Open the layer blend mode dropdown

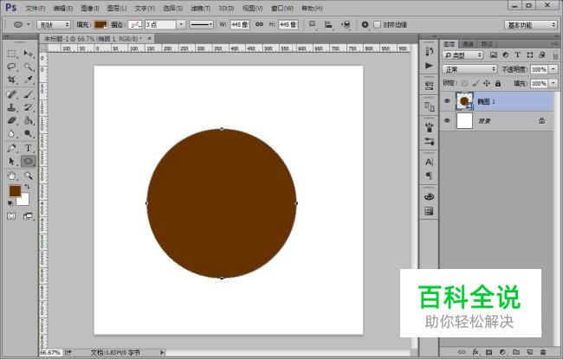469,69
